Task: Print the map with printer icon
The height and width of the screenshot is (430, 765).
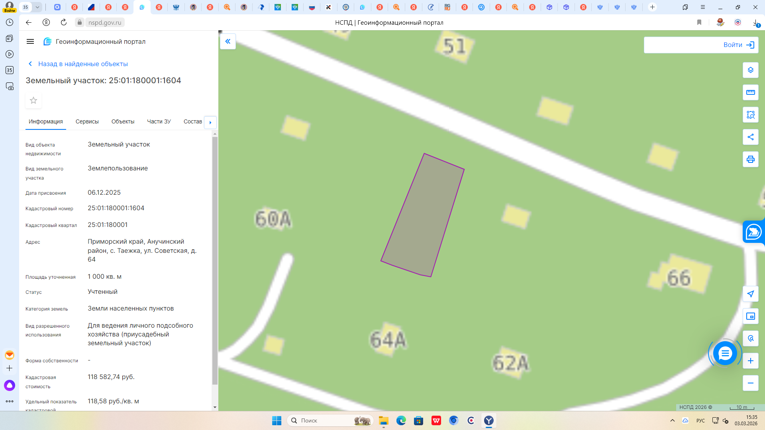Action: point(750,159)
